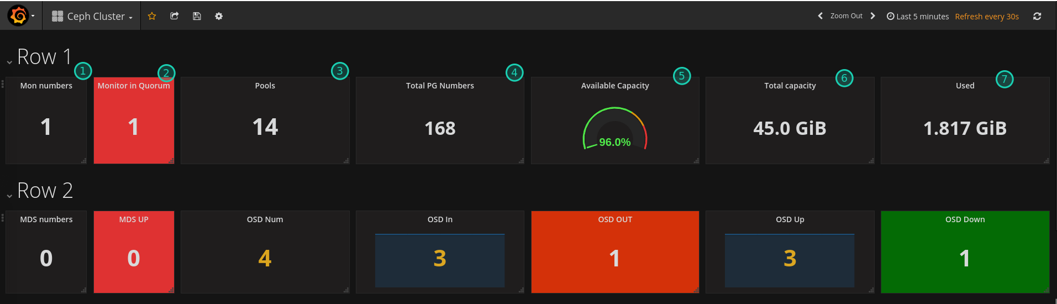The width and height of the screenshot is (1057, 304).
Task: Save dashboard using the floppy disk icon
Action: pos(197,16)
